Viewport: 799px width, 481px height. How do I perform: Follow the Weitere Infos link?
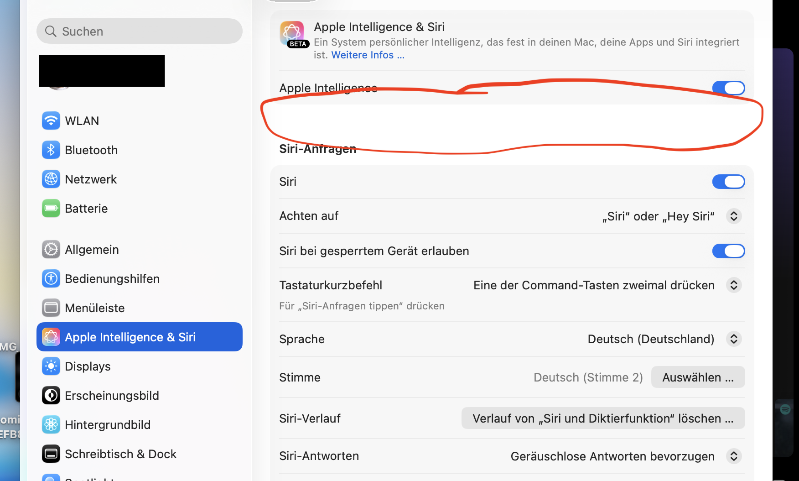[368, 55]
